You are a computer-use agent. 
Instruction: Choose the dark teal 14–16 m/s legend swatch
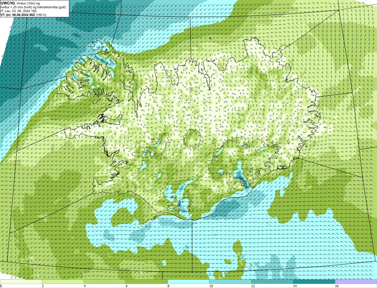point(314,282)
